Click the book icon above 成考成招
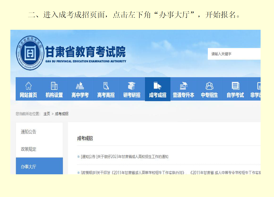 (158, 86)
